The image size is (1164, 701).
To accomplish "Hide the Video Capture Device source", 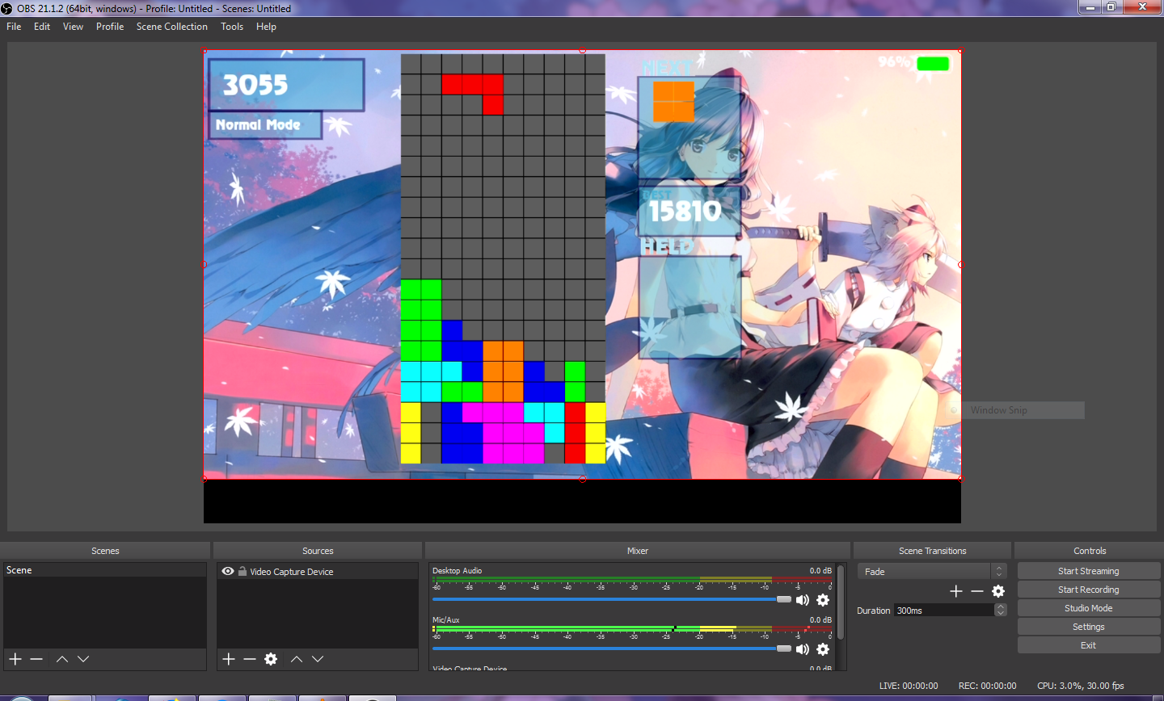I will click(228, 571).
